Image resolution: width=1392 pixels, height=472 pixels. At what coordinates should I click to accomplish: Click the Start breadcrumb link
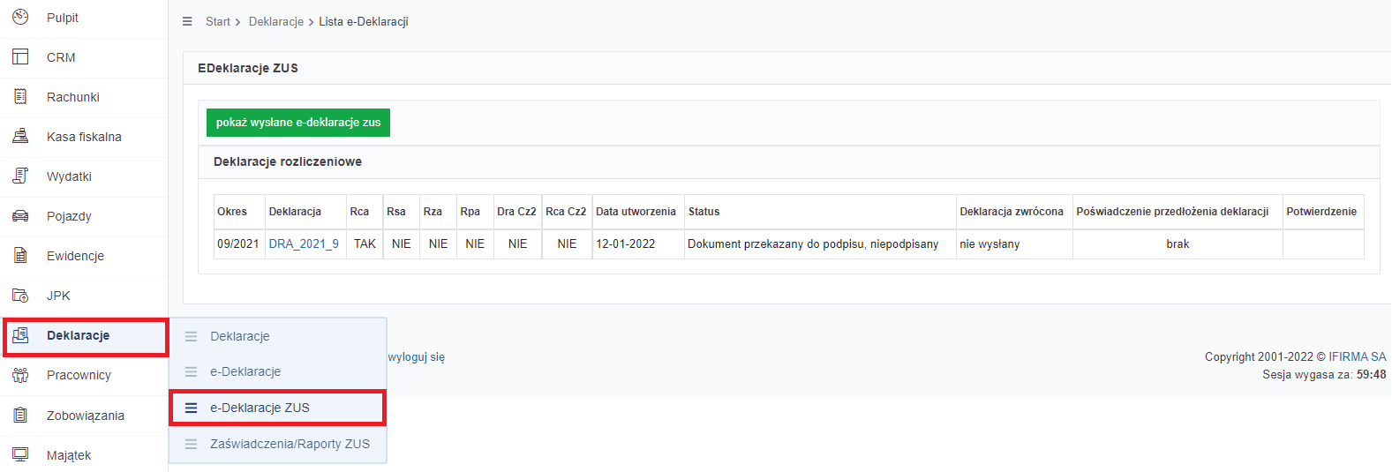(x=218, y=21)
